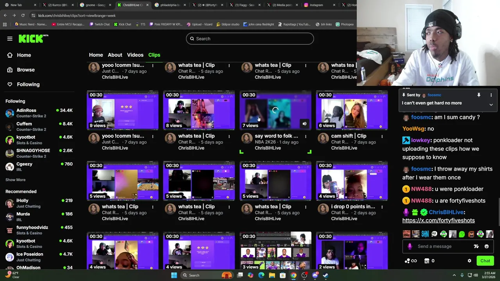The image size is (500, 281).
Task: Open AdinRoss channel in Following list
Action: 39,113
